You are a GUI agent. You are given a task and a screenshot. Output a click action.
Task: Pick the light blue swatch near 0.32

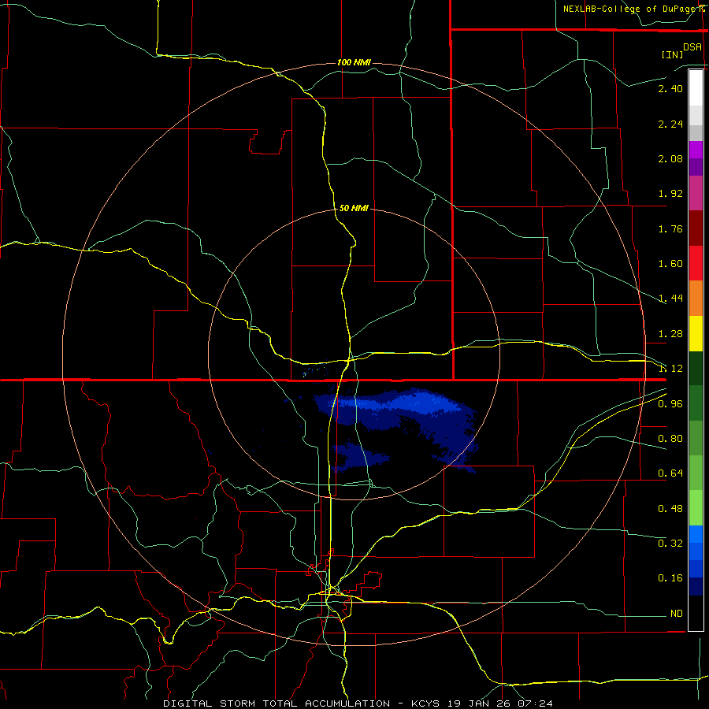(696, 534)
